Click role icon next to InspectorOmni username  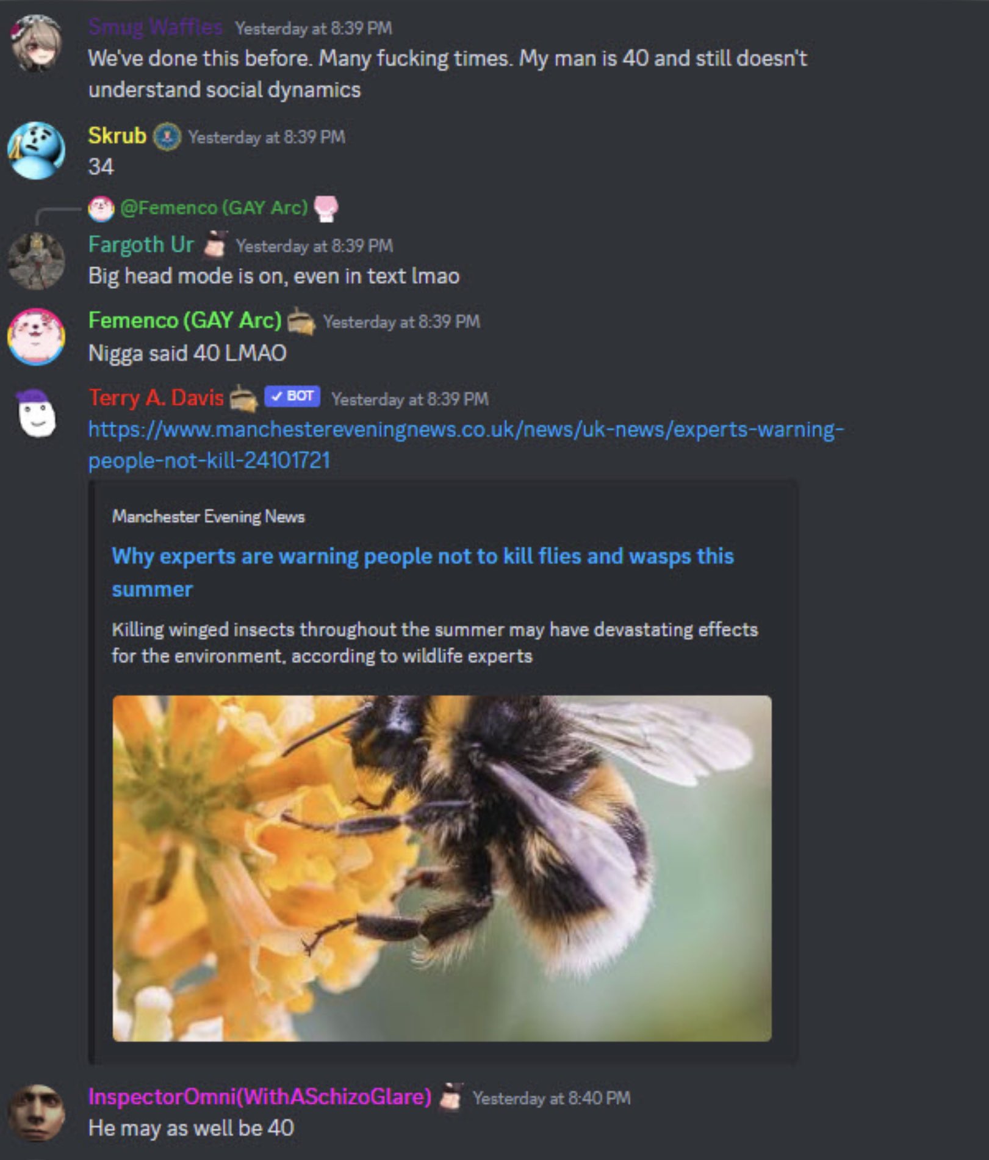(x=451, y=1097)
